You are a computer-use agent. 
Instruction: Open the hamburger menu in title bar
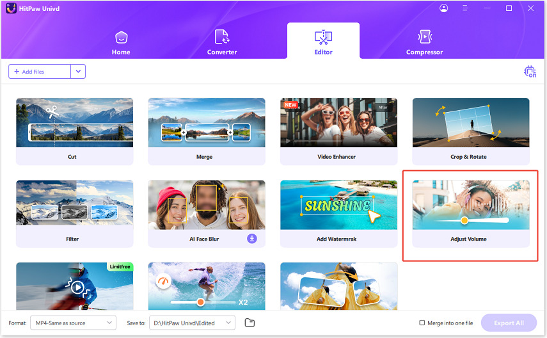pyautogui.click(x=466, y=8)
